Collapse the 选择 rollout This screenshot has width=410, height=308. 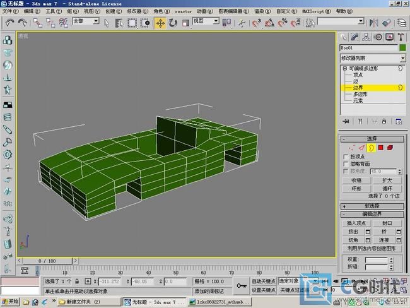pyautogui.click(x=372, y=139)
